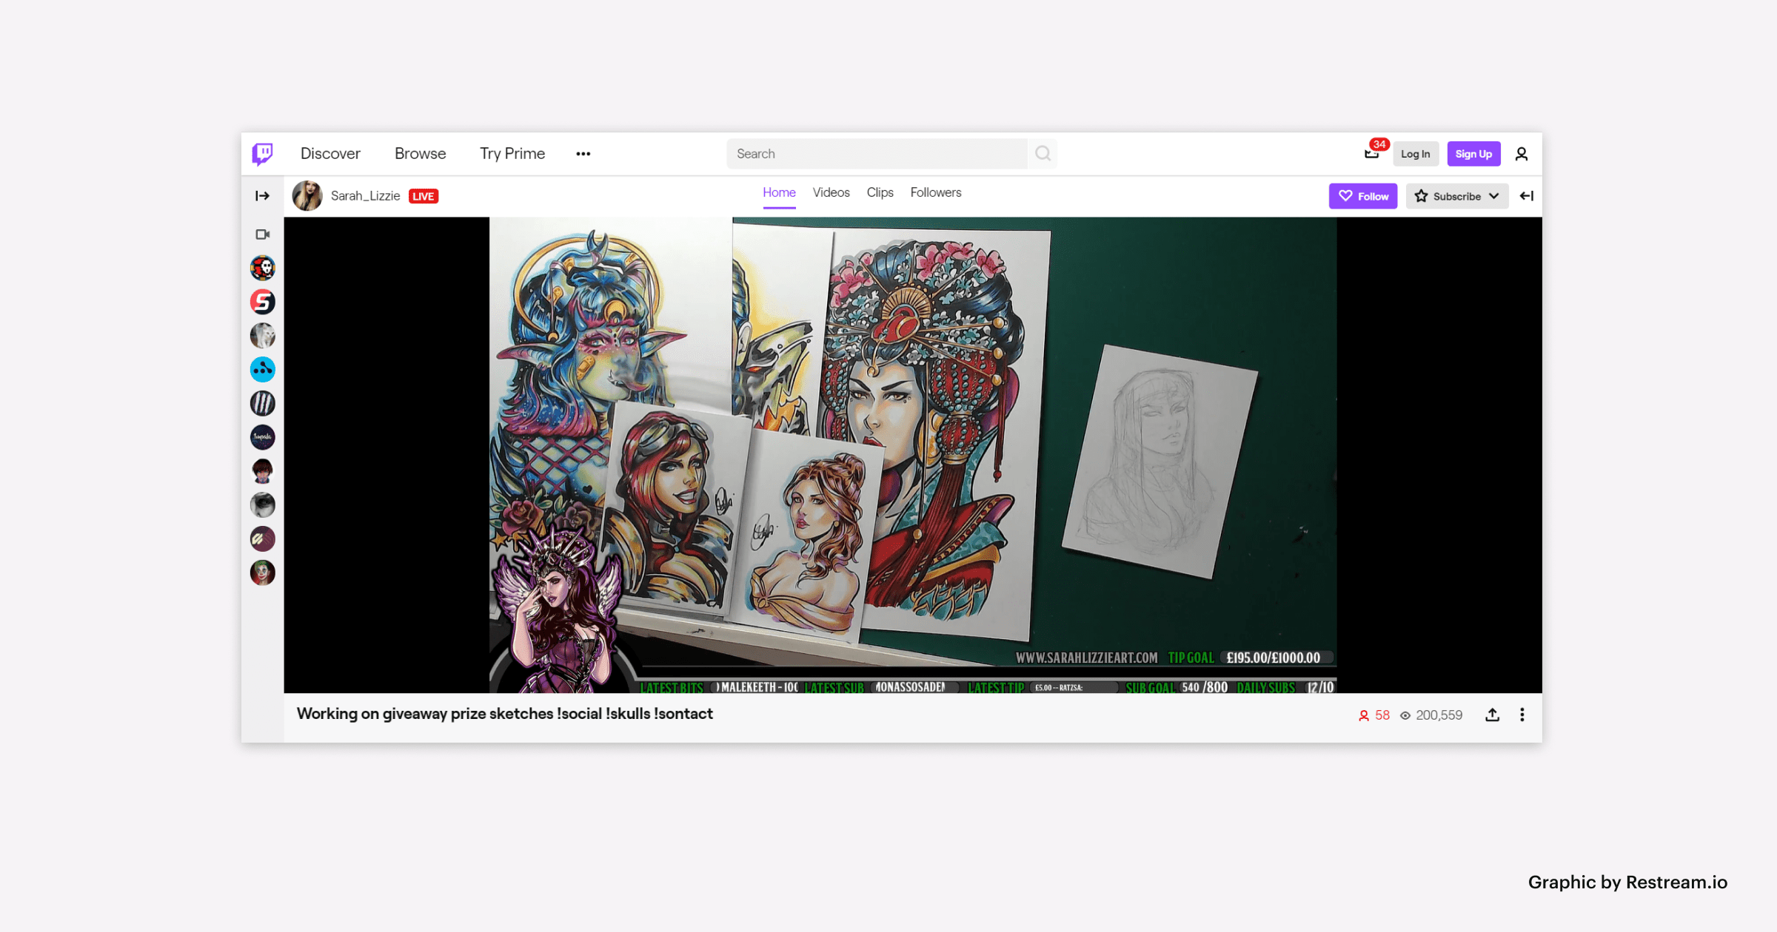The image size is (1777, 932).
Task: Click the red LIVE badge
Action: click(x=424, y=196)
